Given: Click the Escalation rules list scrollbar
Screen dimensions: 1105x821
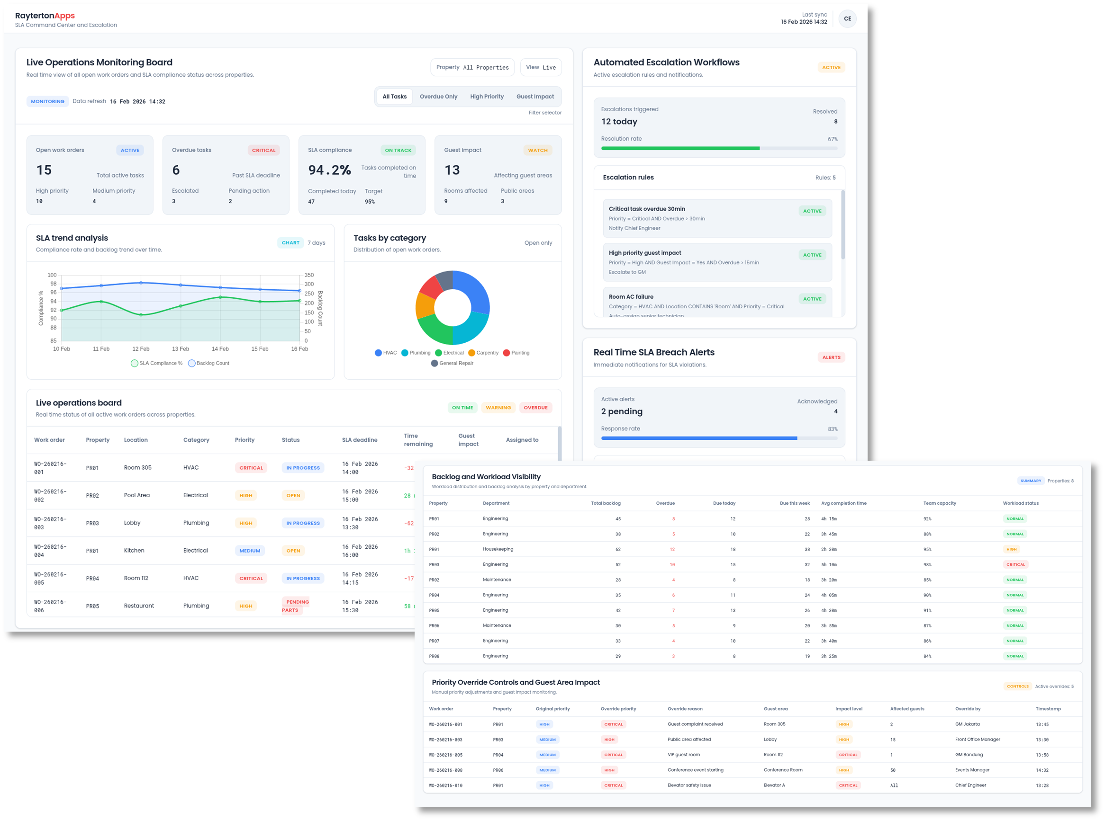Looking at the screenshot, I should tap(842, 224).
